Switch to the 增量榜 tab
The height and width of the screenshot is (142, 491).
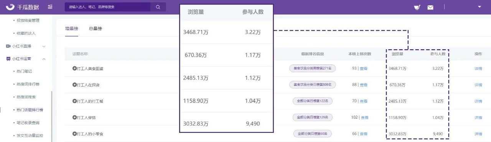(72, 29)
